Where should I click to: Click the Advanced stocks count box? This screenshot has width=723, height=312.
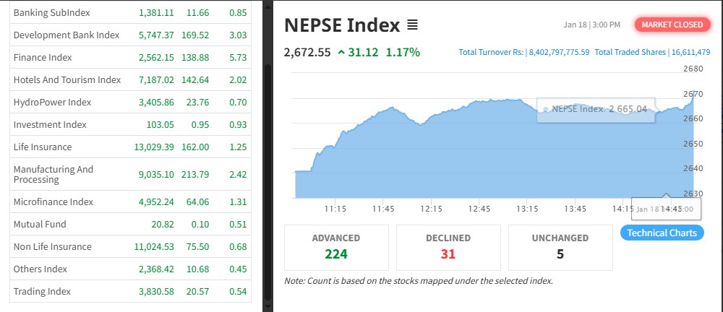click(x=336, y=246)
